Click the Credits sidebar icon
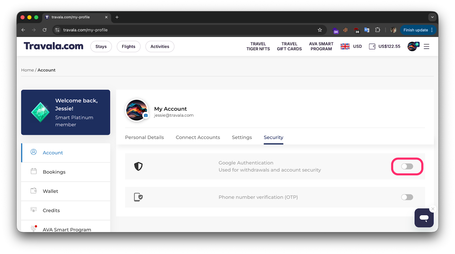Screen dimensions: 455x254 (x=34, y=210)
